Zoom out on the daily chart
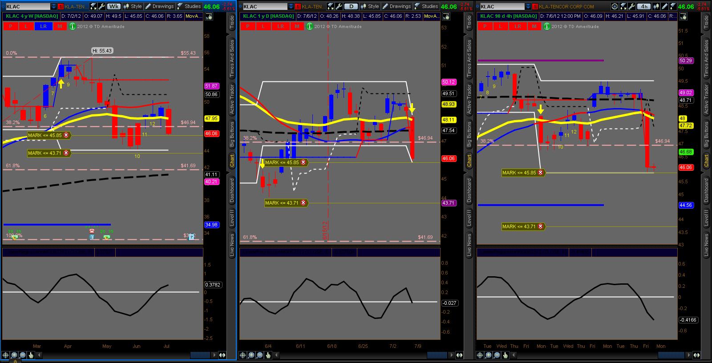This screenshot has height=363, width=712. [x=260, y=355]
